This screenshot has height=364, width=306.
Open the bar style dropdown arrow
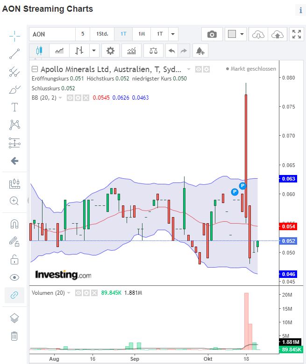click(x=94, y=51)
